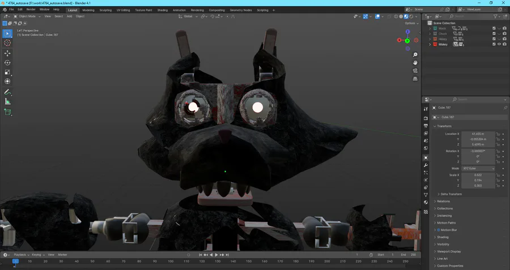The width and height of the screenshot is (510, 270).
Task: Click the pan hand viewport icon
Action: coord(415,63)
